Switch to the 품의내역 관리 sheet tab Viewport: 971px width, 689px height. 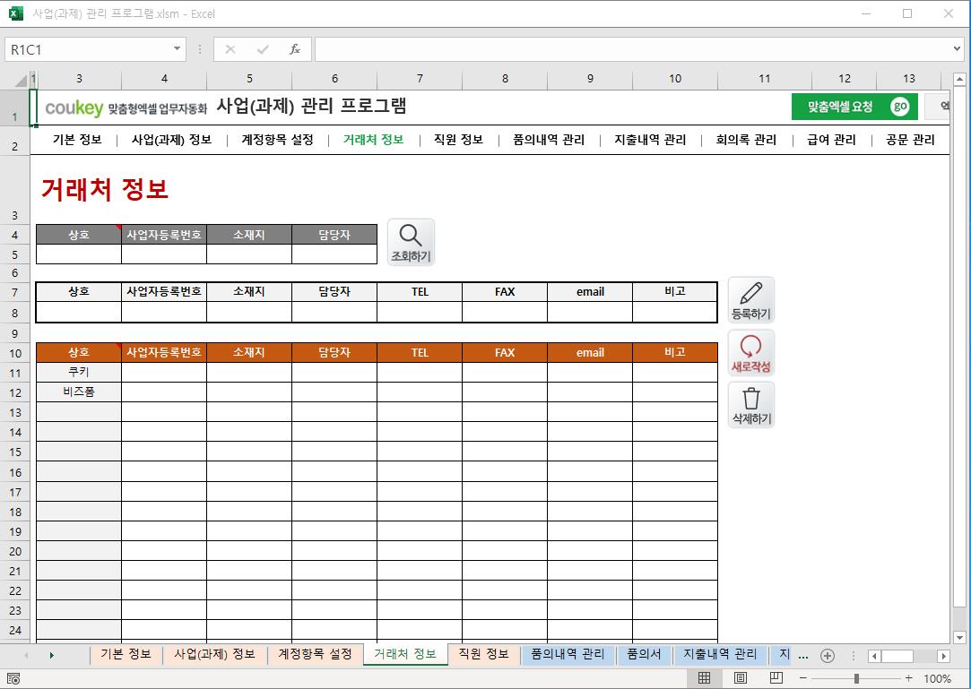tap(568, 654)
